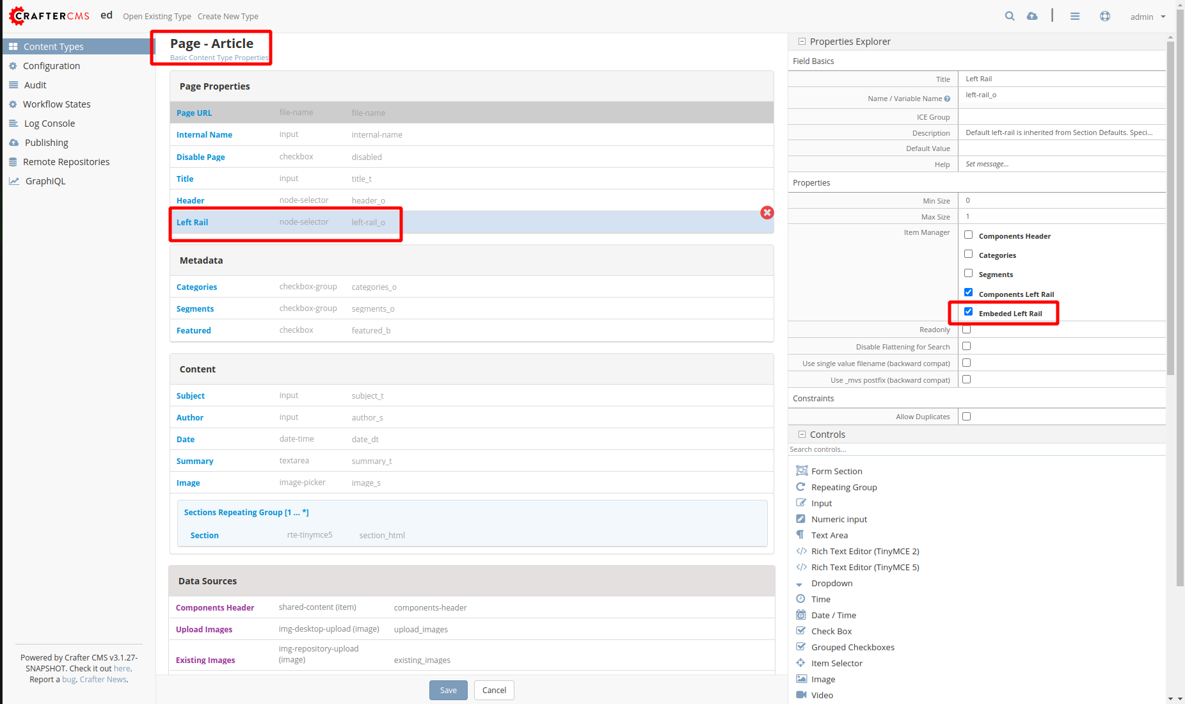
Task: Open the search using the magnifier icon
Action: pyautogui.click(x=1010, y=16)
